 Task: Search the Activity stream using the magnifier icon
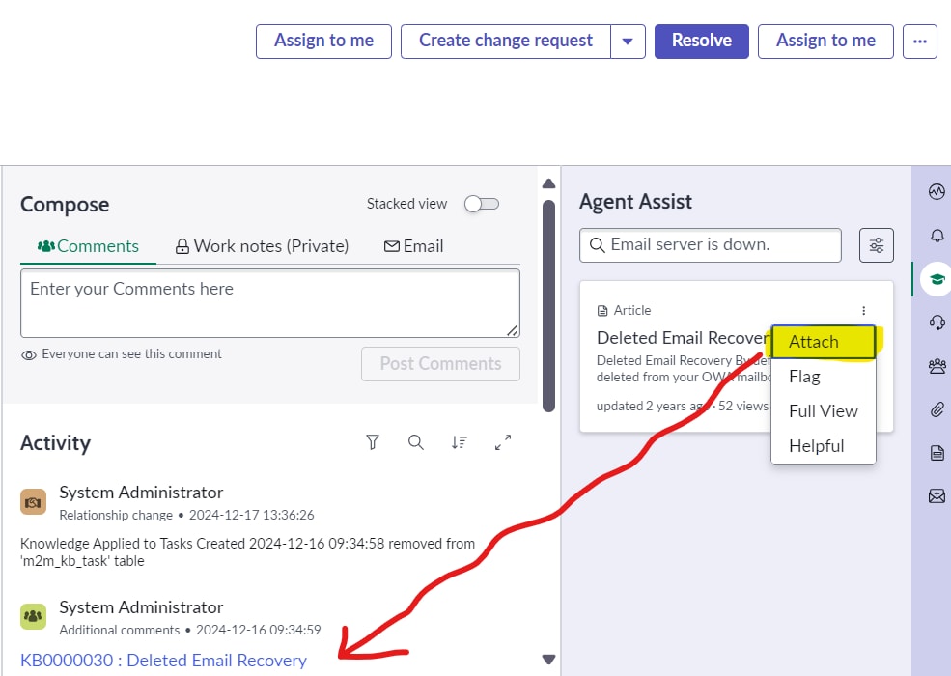click(416, 442)
